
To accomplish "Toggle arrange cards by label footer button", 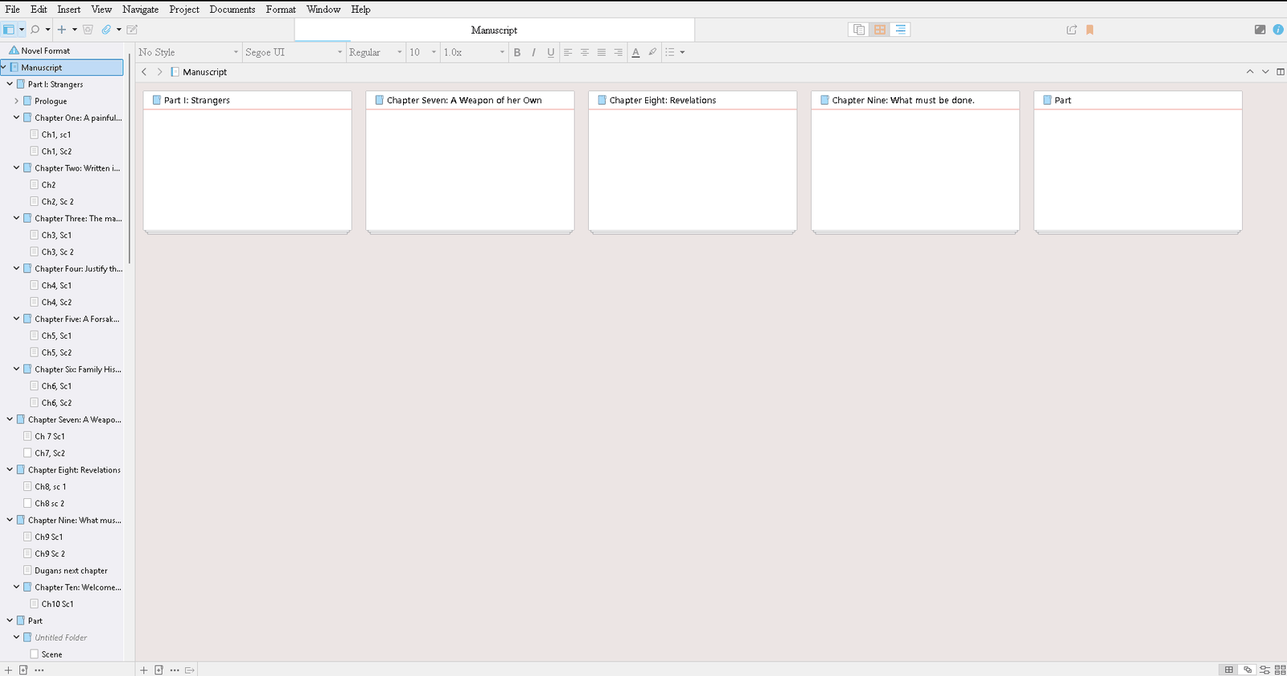I will coord(1280,670).
